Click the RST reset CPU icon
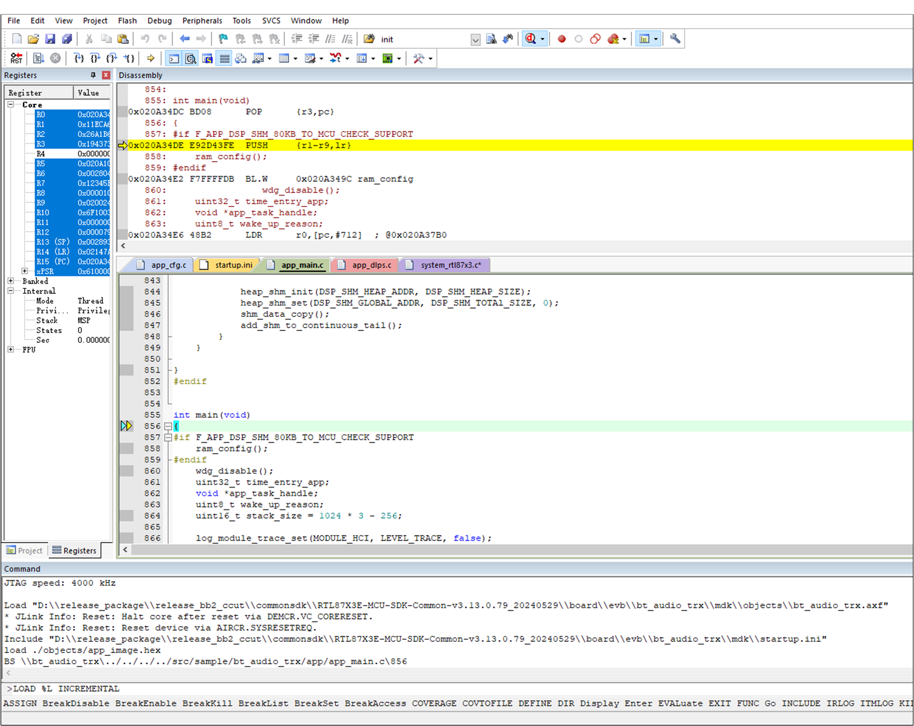Image resolution: width=914 pixels, height=726 pixels. 16,58
